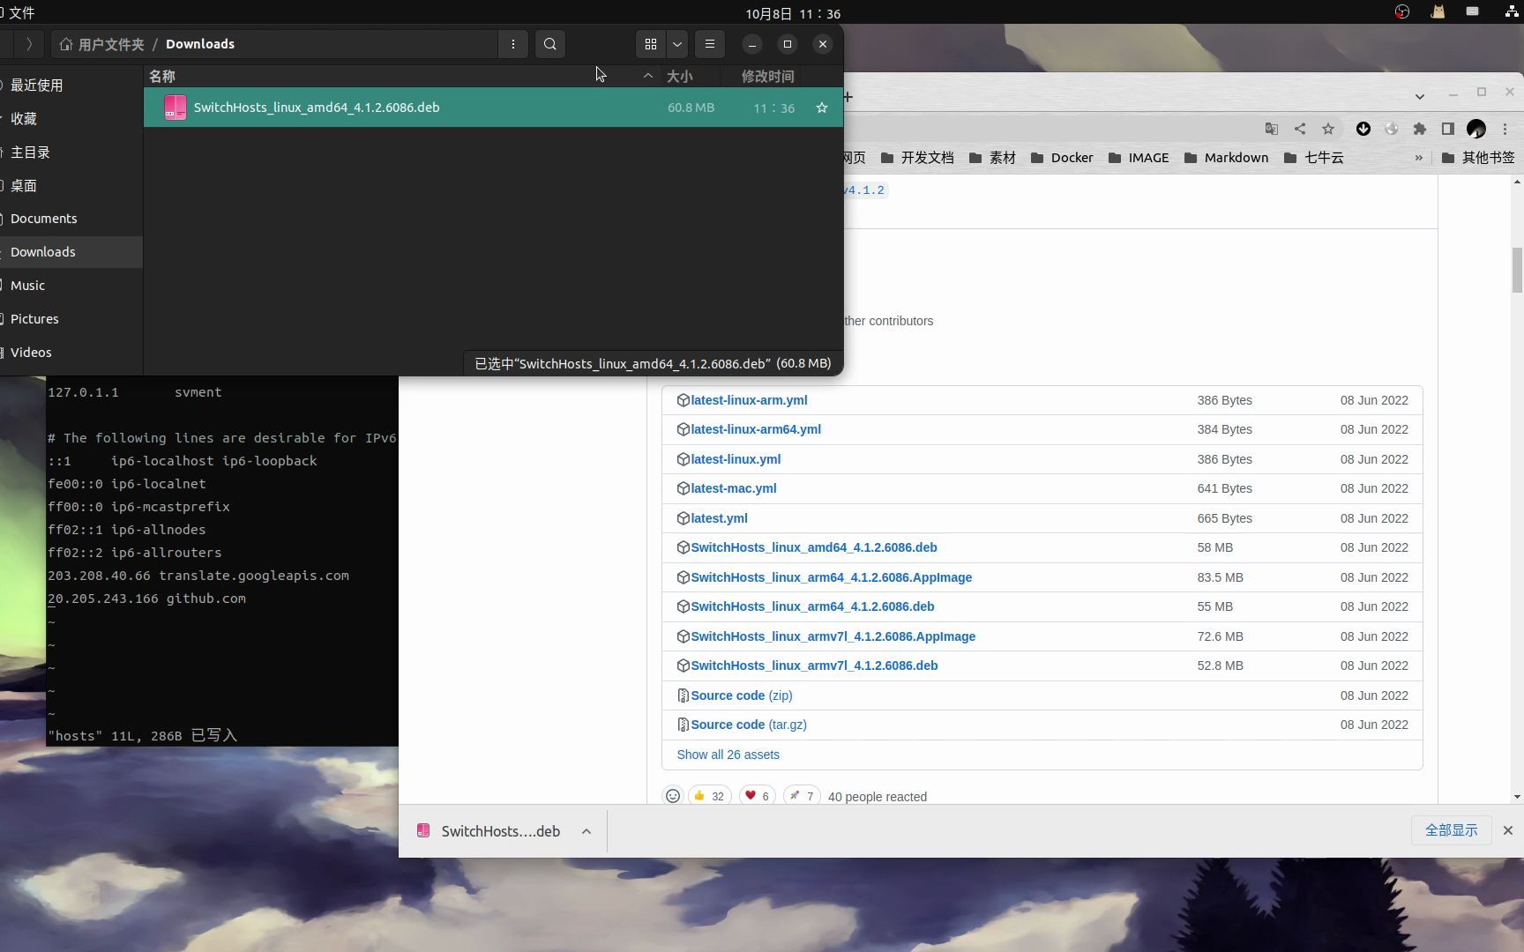Select Downloads in file manager sidebar
The width and height of the screenshot is (1524, 952).
pos(71,252)
